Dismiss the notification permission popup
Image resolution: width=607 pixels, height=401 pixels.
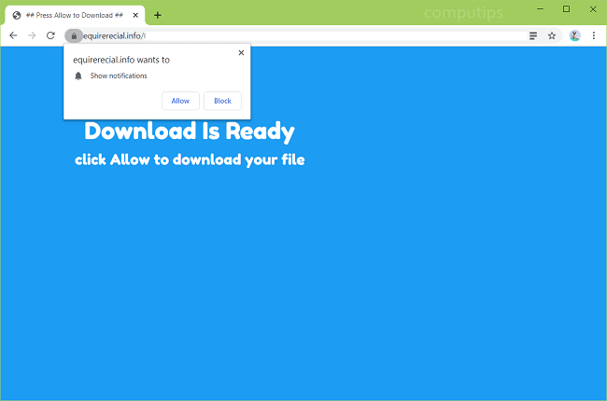[241, 53]
